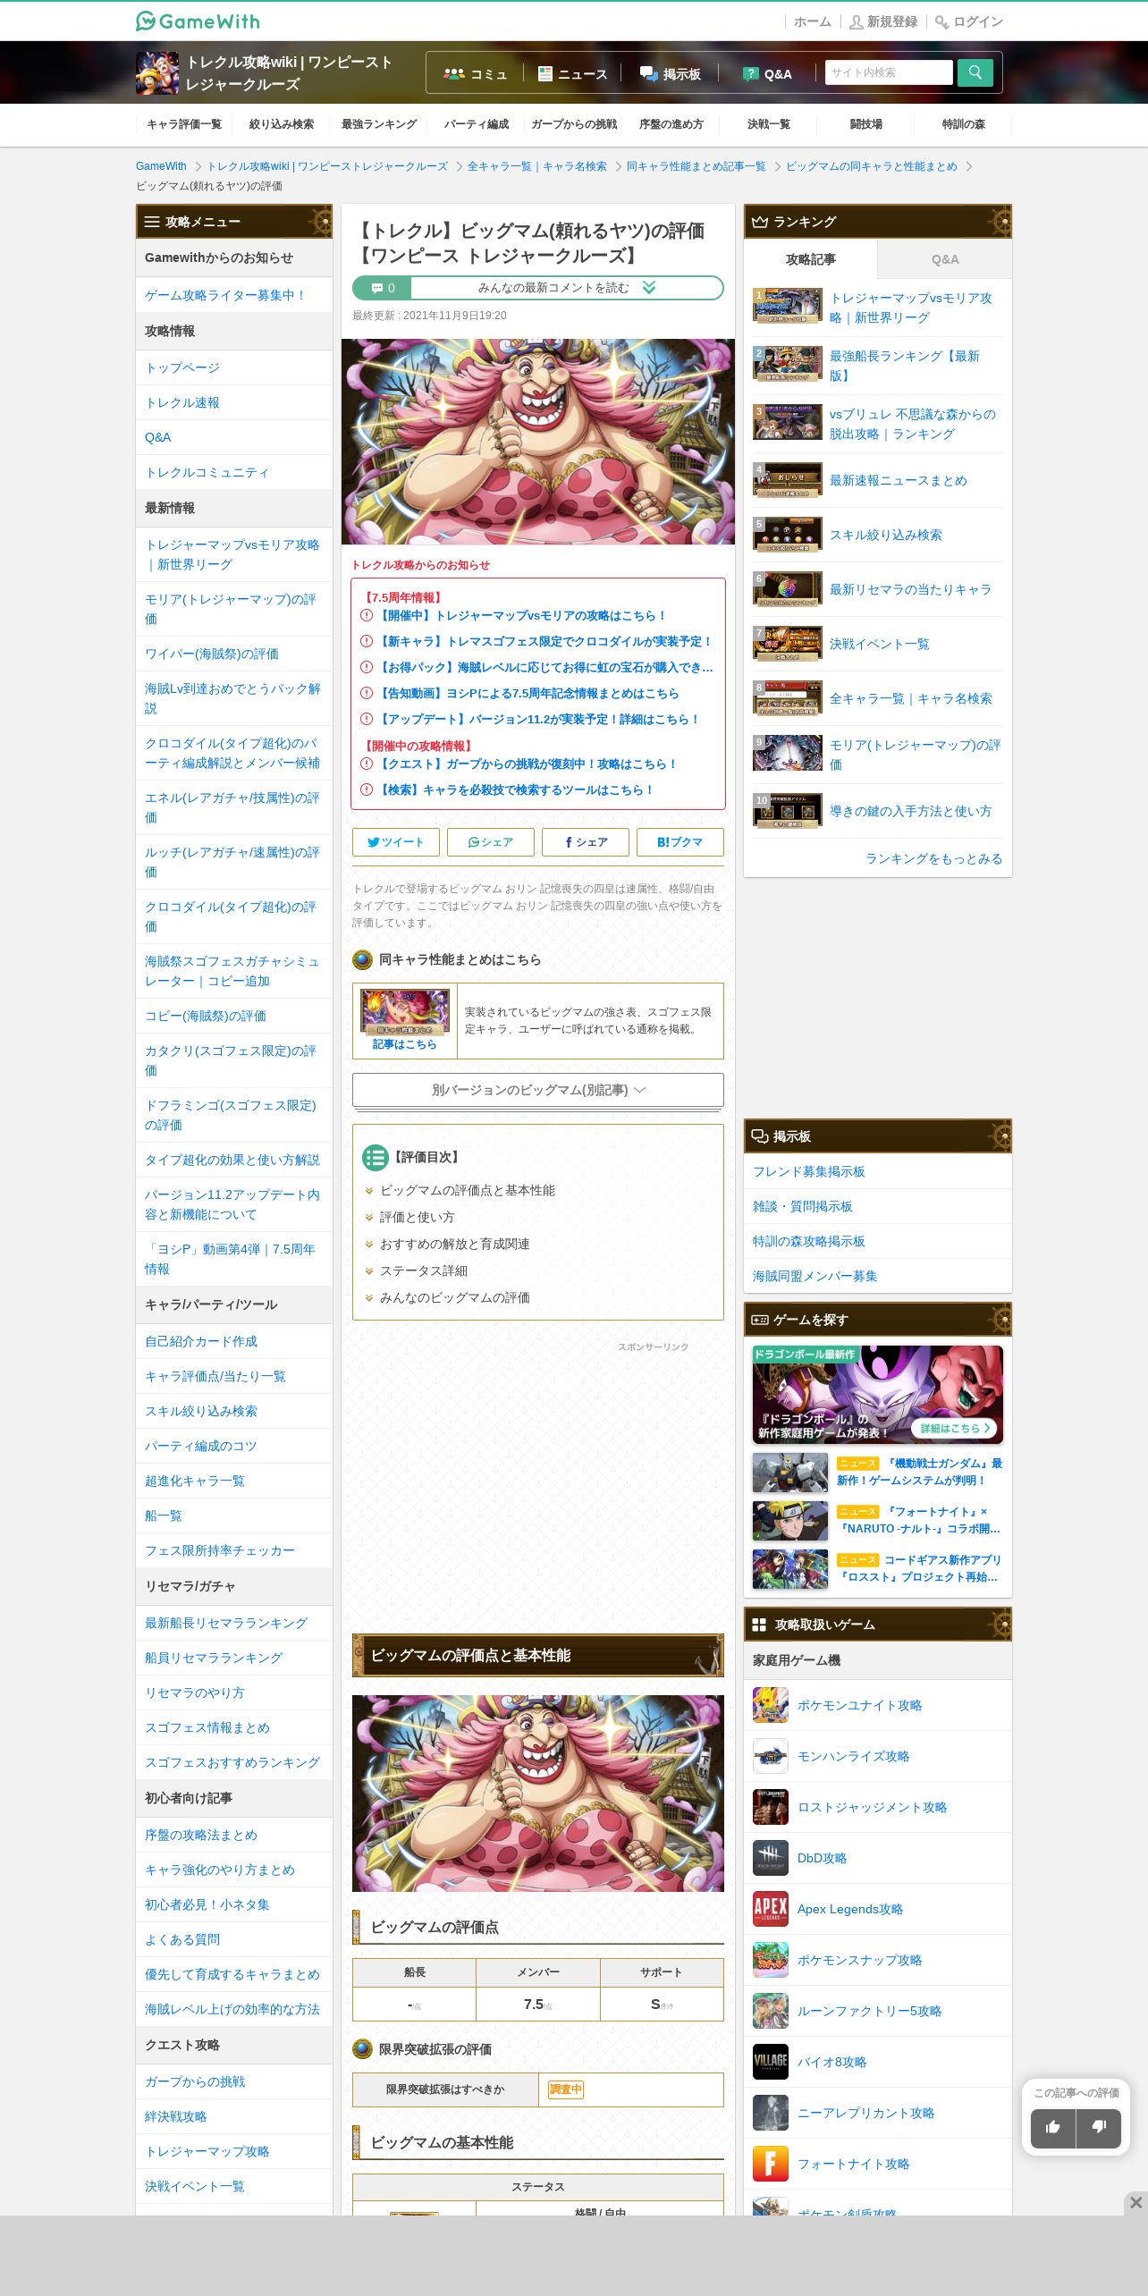The image size is (1148, 2296).
Task: Click the ログイン link
Action: coord(969,21)
